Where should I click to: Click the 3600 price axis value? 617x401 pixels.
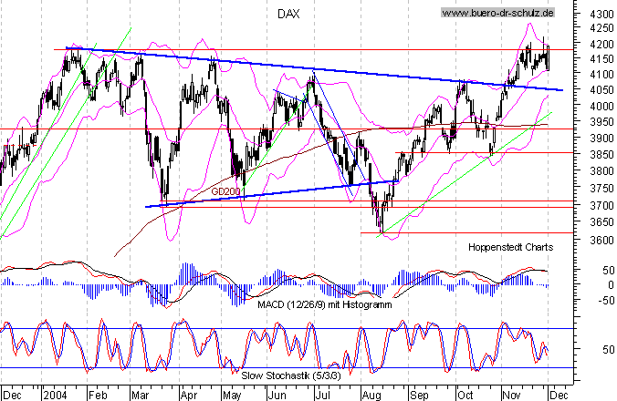[x=599, y=242]
